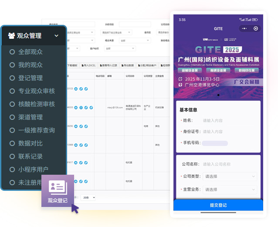278x227 pixels.
Task: Click the 观众管理 people group icon
Action: [x=11, y=36]
